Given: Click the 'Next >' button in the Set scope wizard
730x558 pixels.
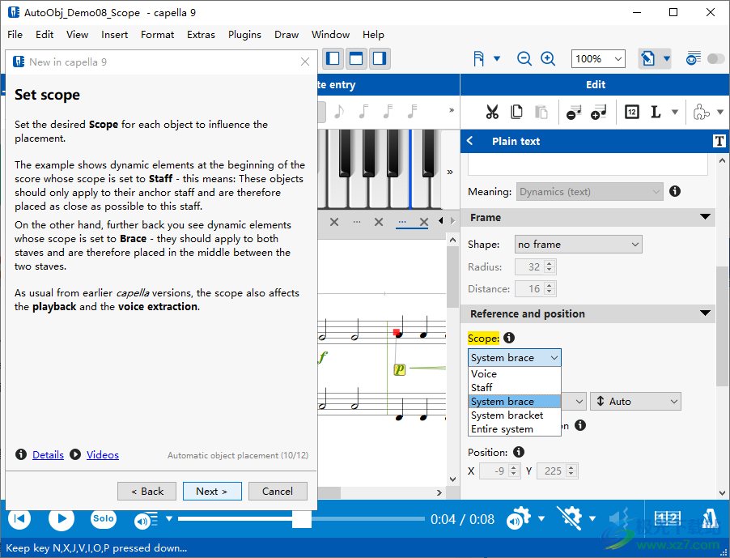Looking at the screenshot, I should pos(212,491).
